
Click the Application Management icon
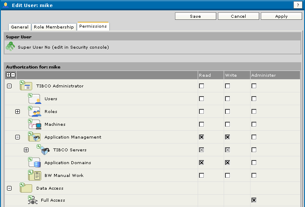click(x=34, y=137)
